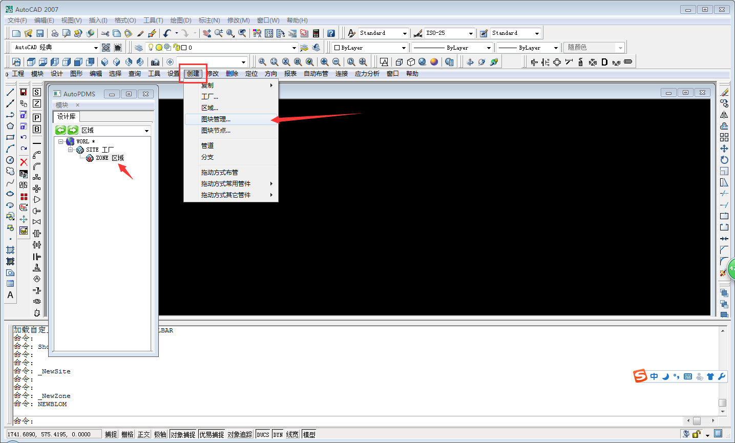Navigate back with green left arrow

[x=61, y=130]
